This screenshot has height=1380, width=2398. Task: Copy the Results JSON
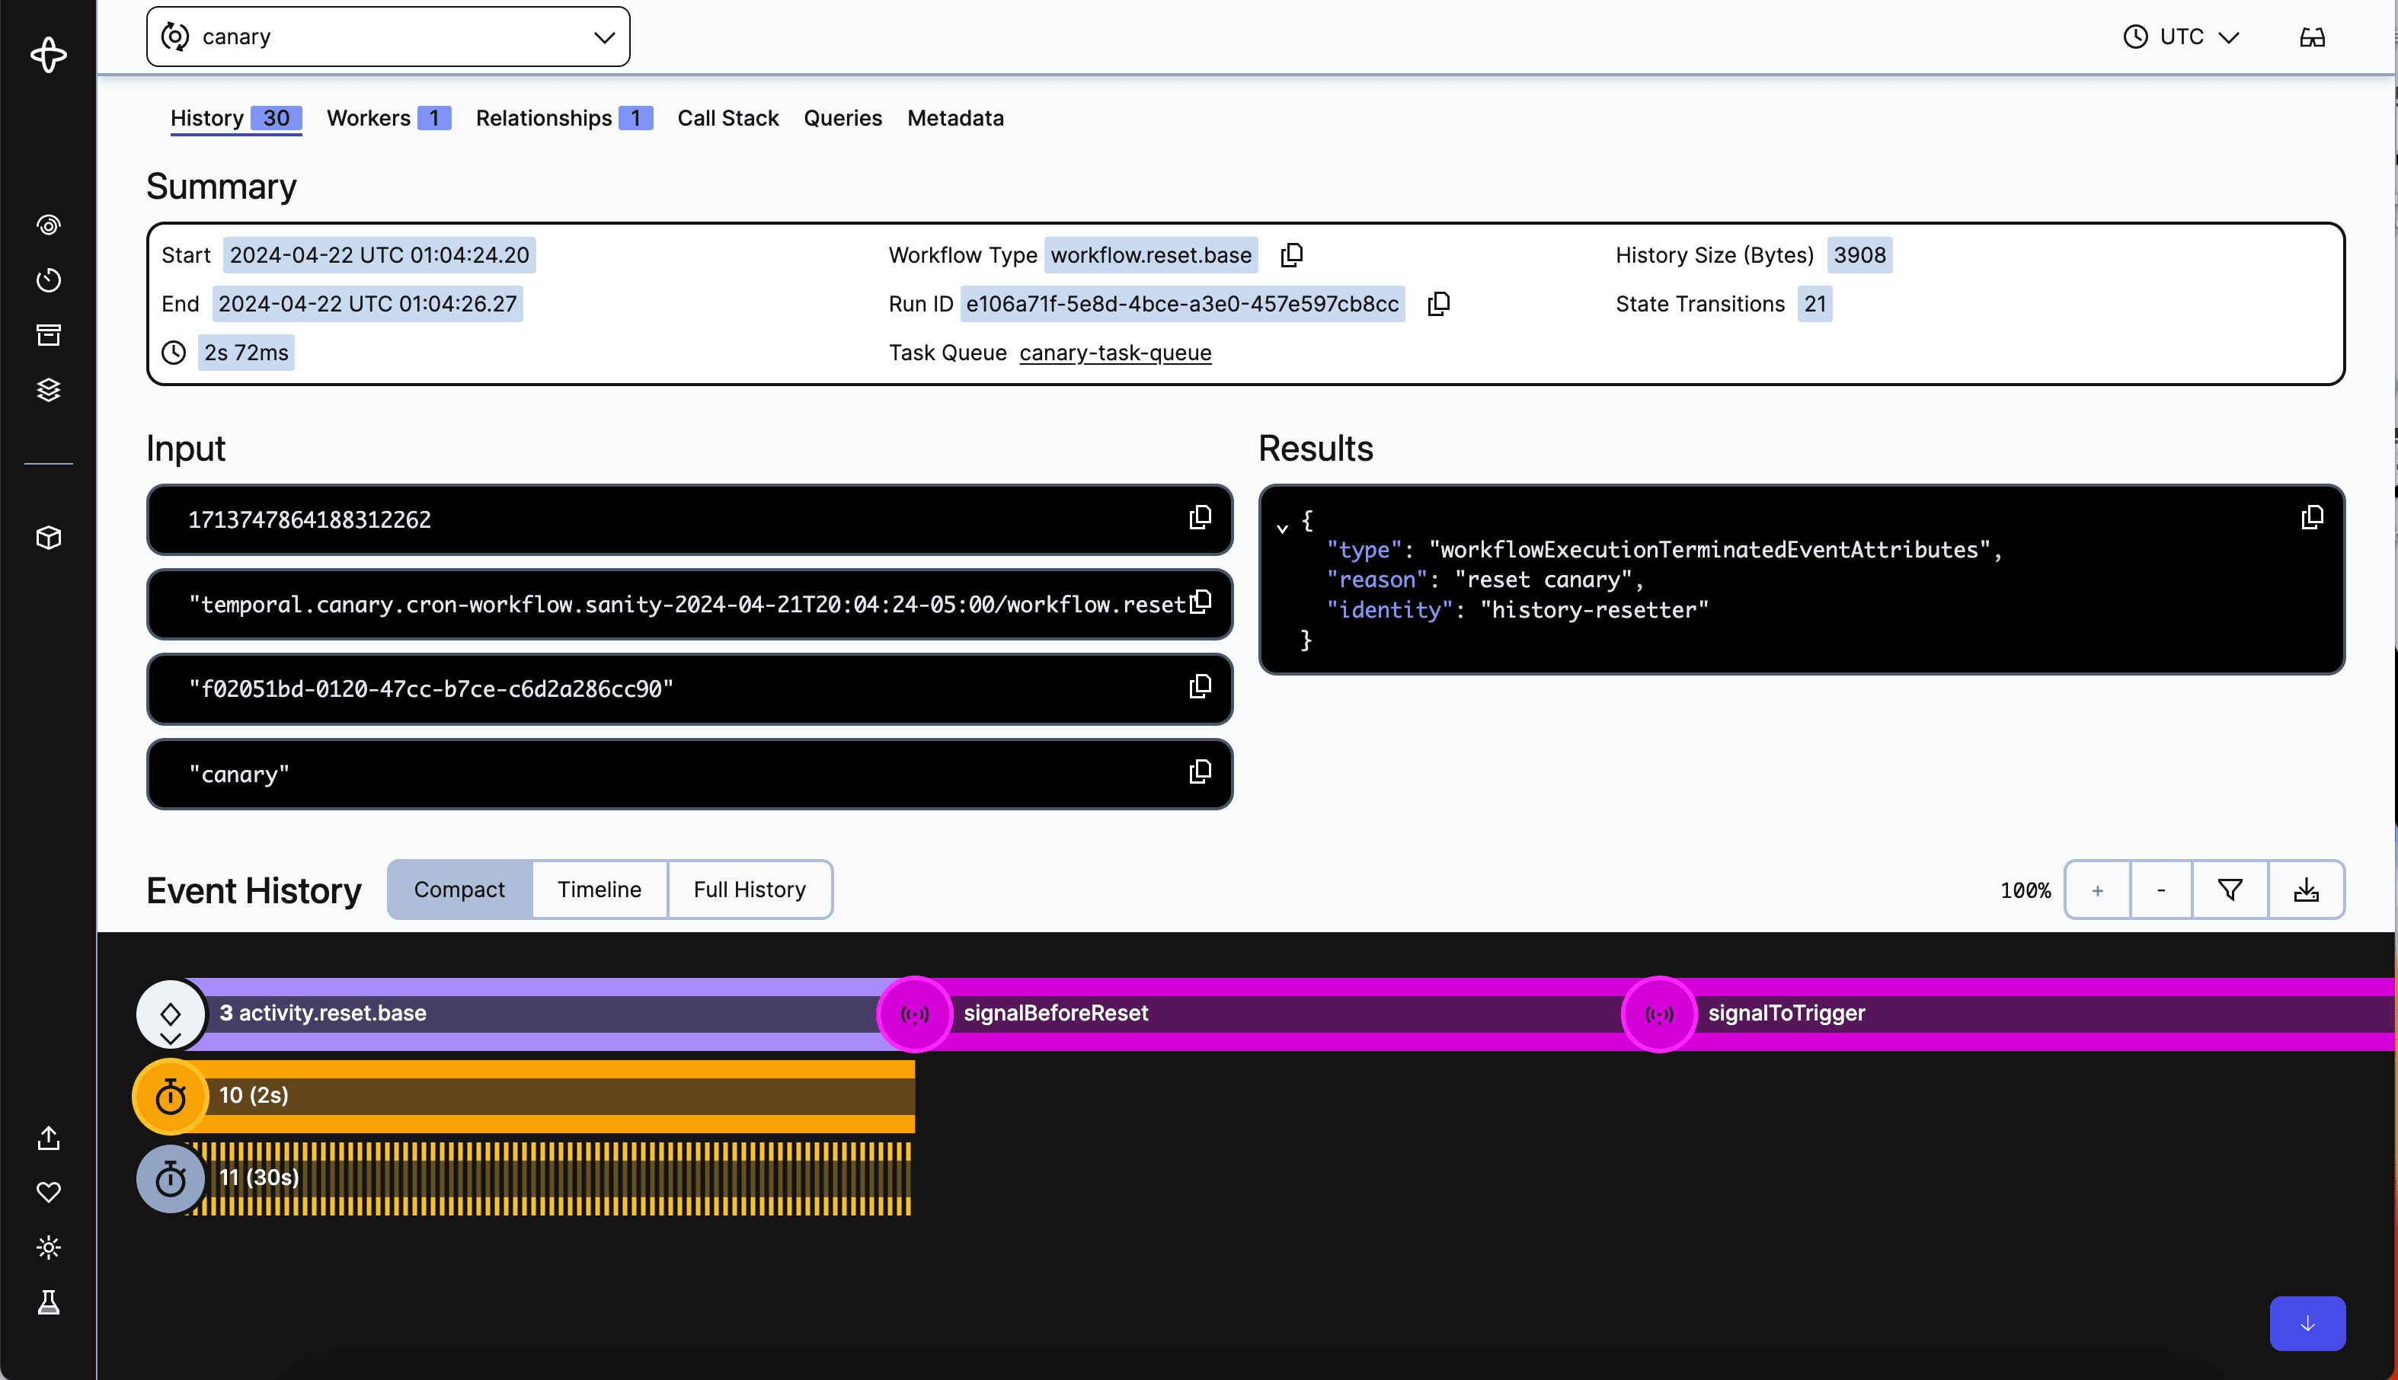pyautogui.click(x=2312, y=518)
